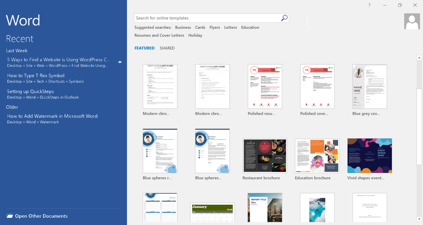Choose Resumes and Cover Letters suggested search

(x=159, y=35)
